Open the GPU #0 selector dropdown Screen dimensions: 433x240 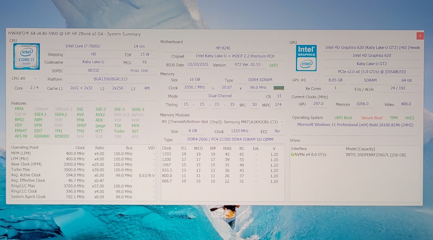[x=304, y=80]
